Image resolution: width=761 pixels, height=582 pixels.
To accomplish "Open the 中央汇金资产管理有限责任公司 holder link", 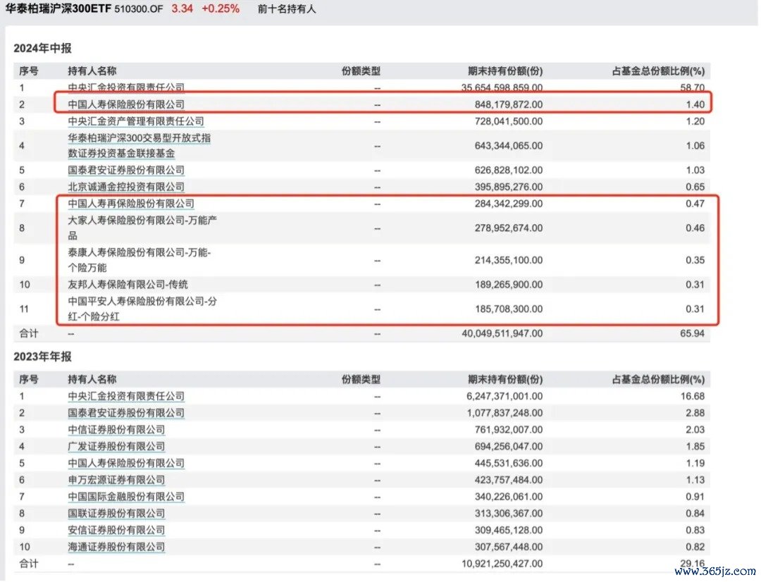I will click(136, 121).
